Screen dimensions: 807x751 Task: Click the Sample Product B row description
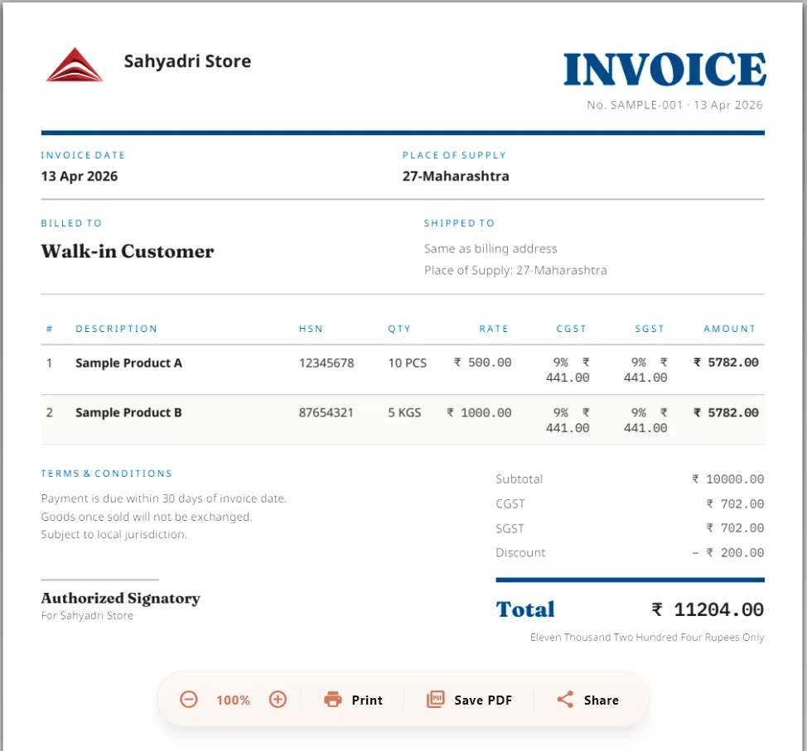point(128,412)
